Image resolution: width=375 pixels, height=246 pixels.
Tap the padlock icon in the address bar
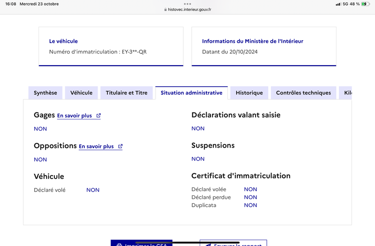[x=165, y=9]
